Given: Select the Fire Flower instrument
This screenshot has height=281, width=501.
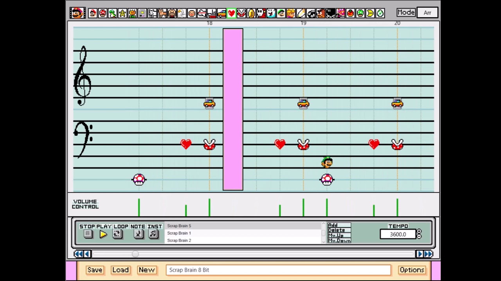Looking at the screenshot, I should point(132,13).
